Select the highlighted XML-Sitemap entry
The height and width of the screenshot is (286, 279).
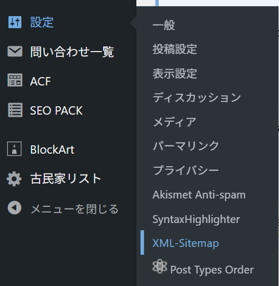coord(185,243)
